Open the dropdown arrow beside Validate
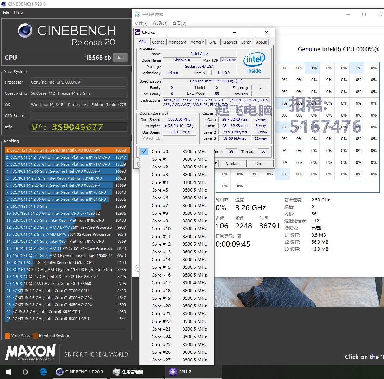Screen dimensions: 384x379 click(x=216, y=163)
